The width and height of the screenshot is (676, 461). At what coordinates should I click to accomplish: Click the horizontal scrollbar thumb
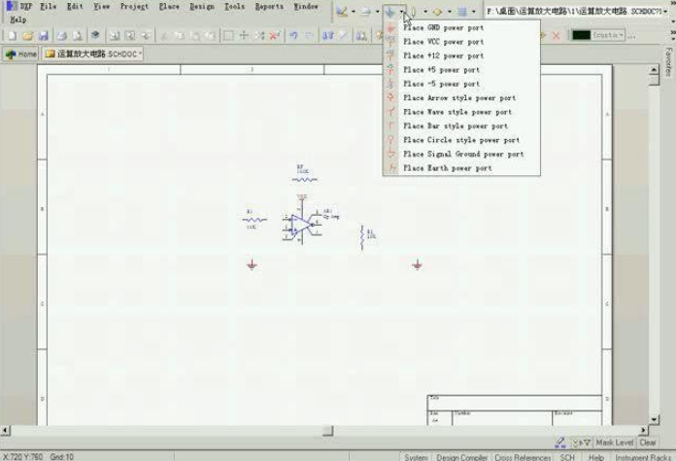(x=327, y=431)
